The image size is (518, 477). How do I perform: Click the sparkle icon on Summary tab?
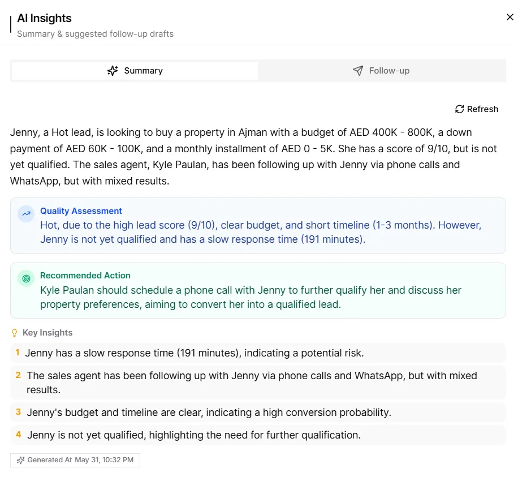pyautogui.click(x=113, y=71)
